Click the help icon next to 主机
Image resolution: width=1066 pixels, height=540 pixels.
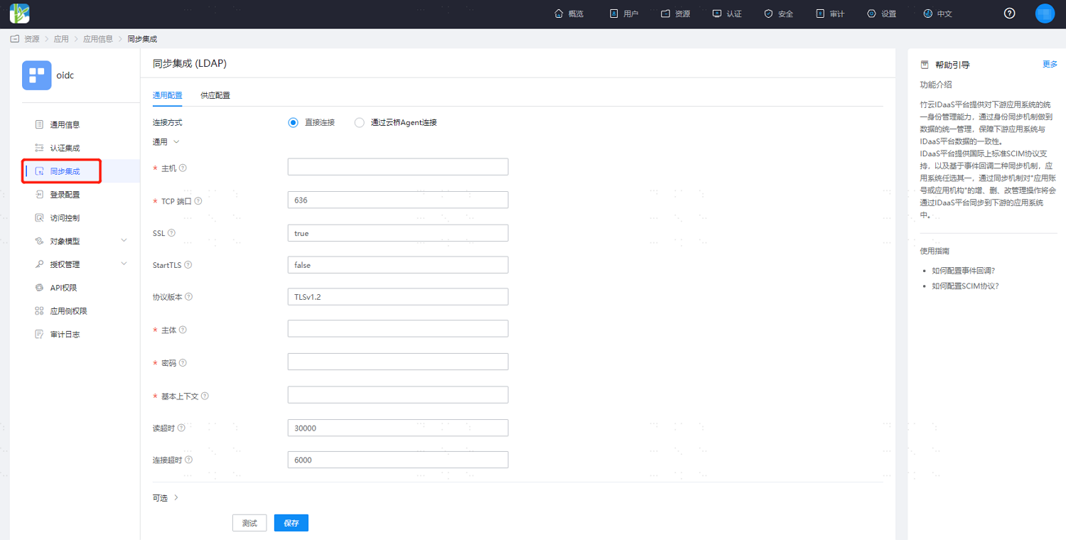pos(183,168)
